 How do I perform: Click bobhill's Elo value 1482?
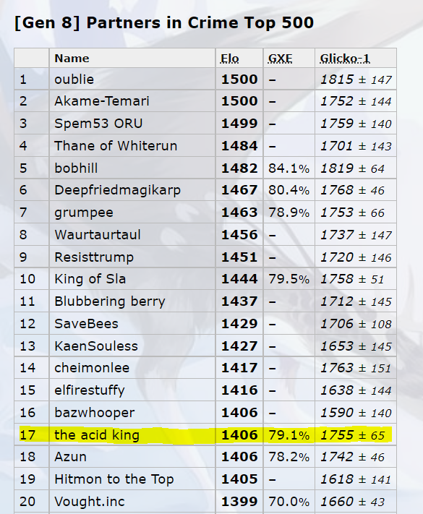[x=239, y=168]
